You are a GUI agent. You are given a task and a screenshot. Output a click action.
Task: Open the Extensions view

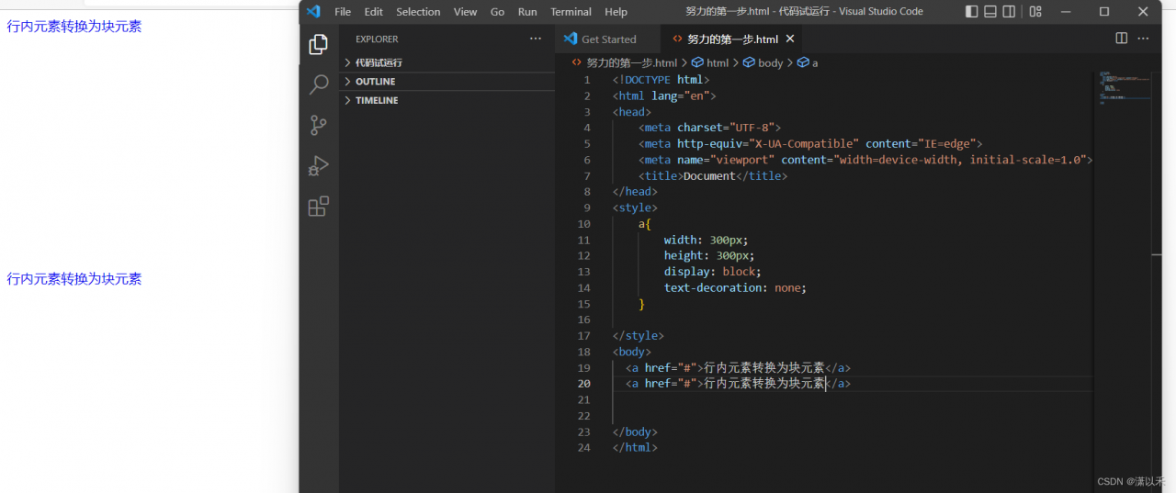coord(319,207)
